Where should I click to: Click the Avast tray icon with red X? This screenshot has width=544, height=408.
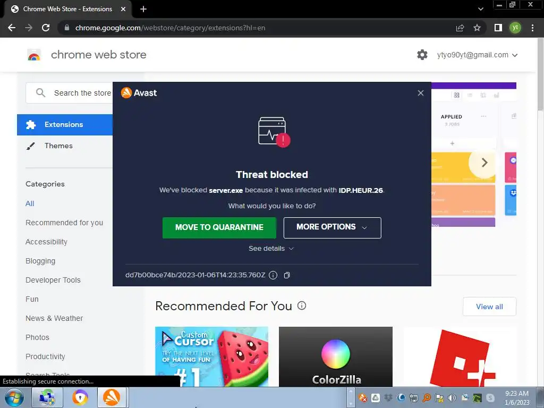click(x=362, y=398)
